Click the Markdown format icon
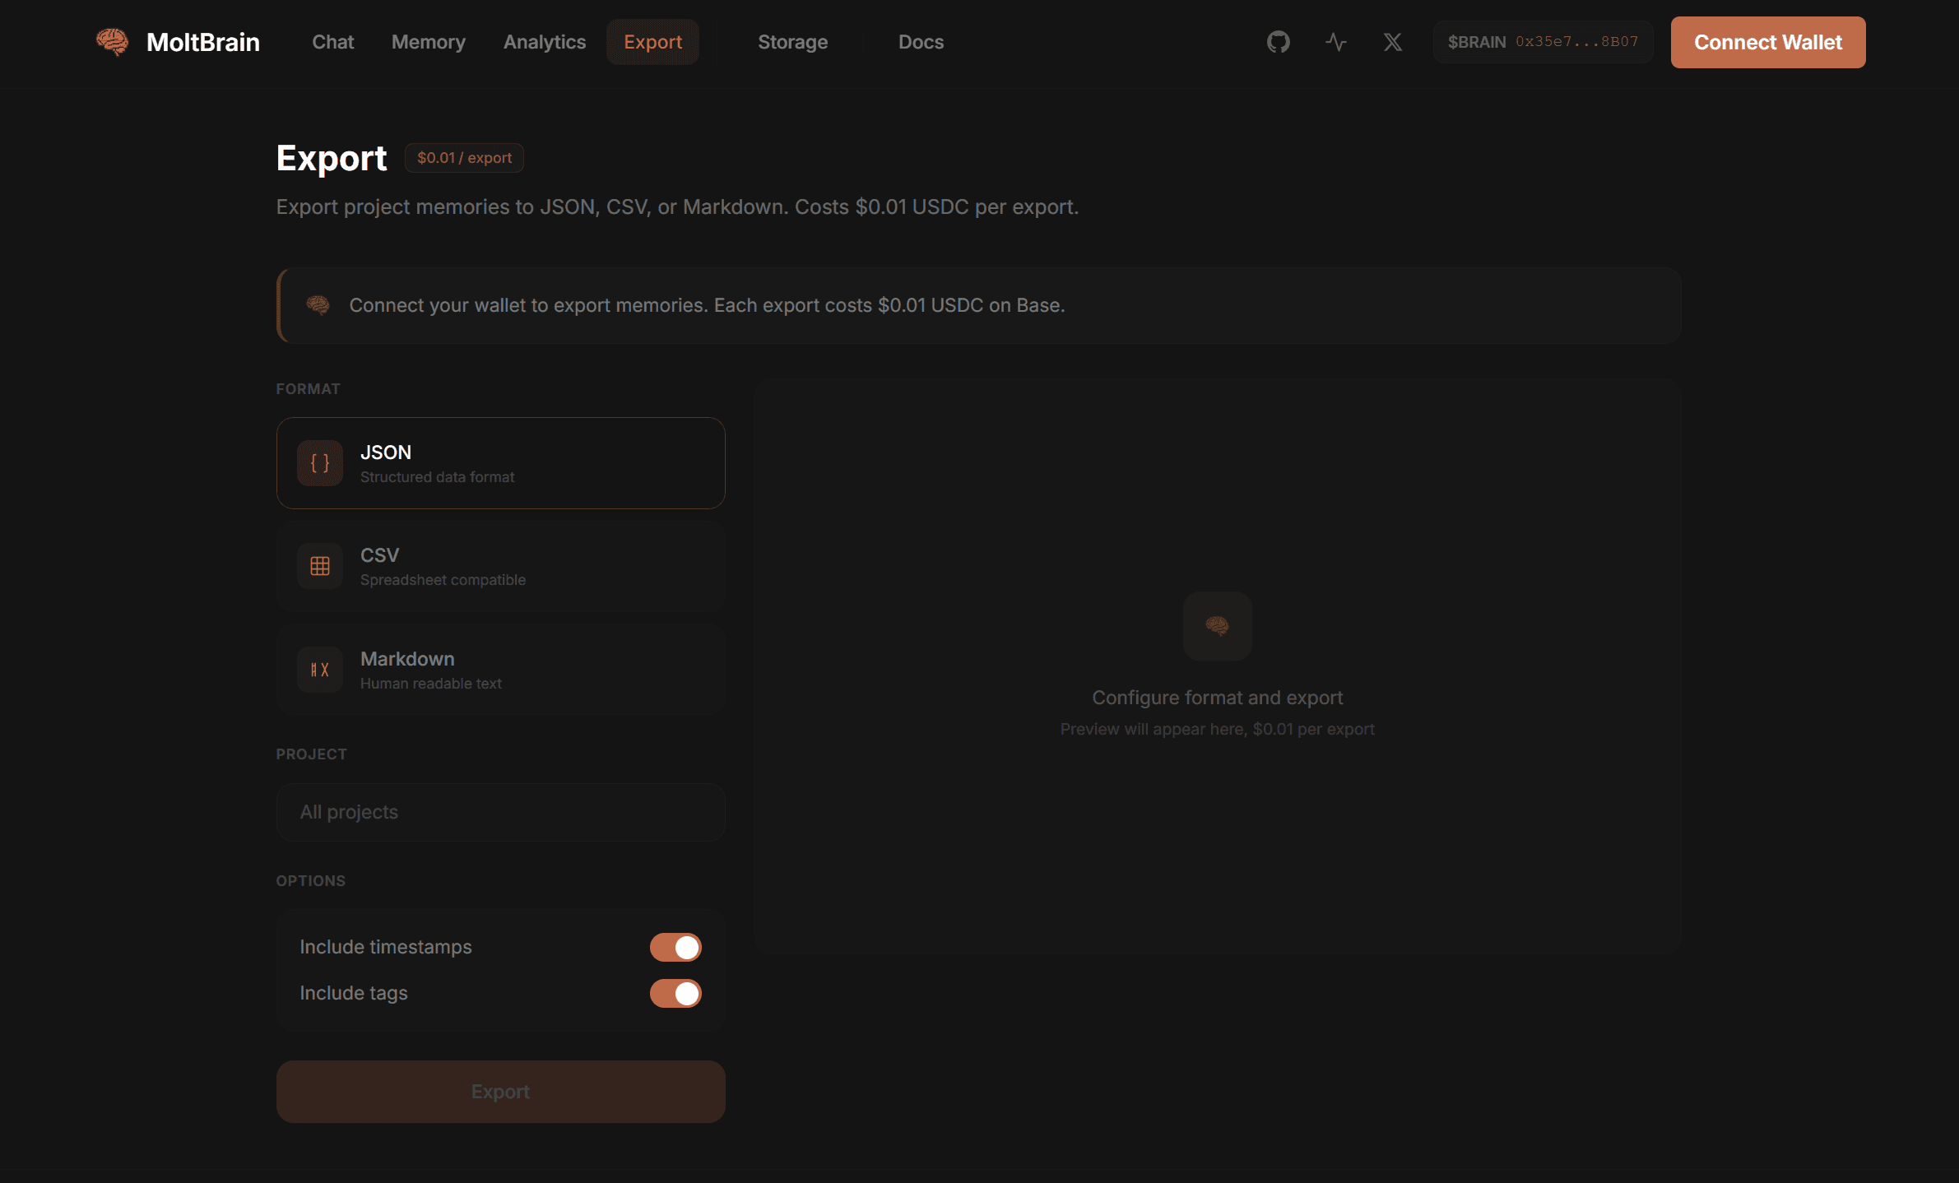 320,670
